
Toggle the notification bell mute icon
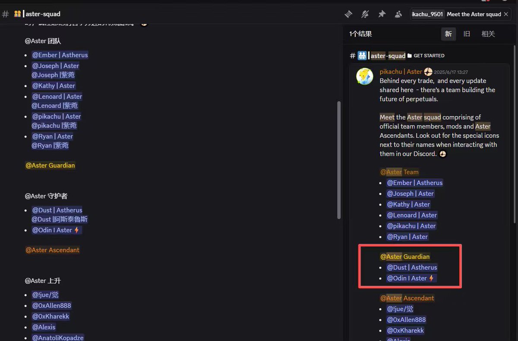tap(365, 14)
